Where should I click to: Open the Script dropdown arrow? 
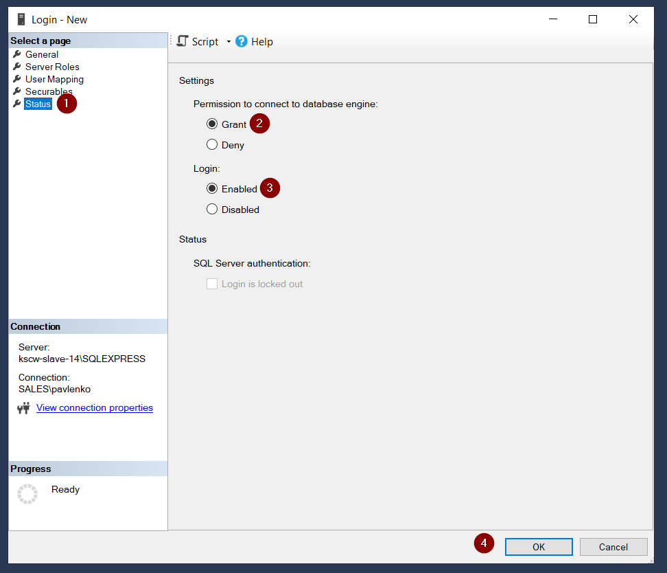point(229,42)
